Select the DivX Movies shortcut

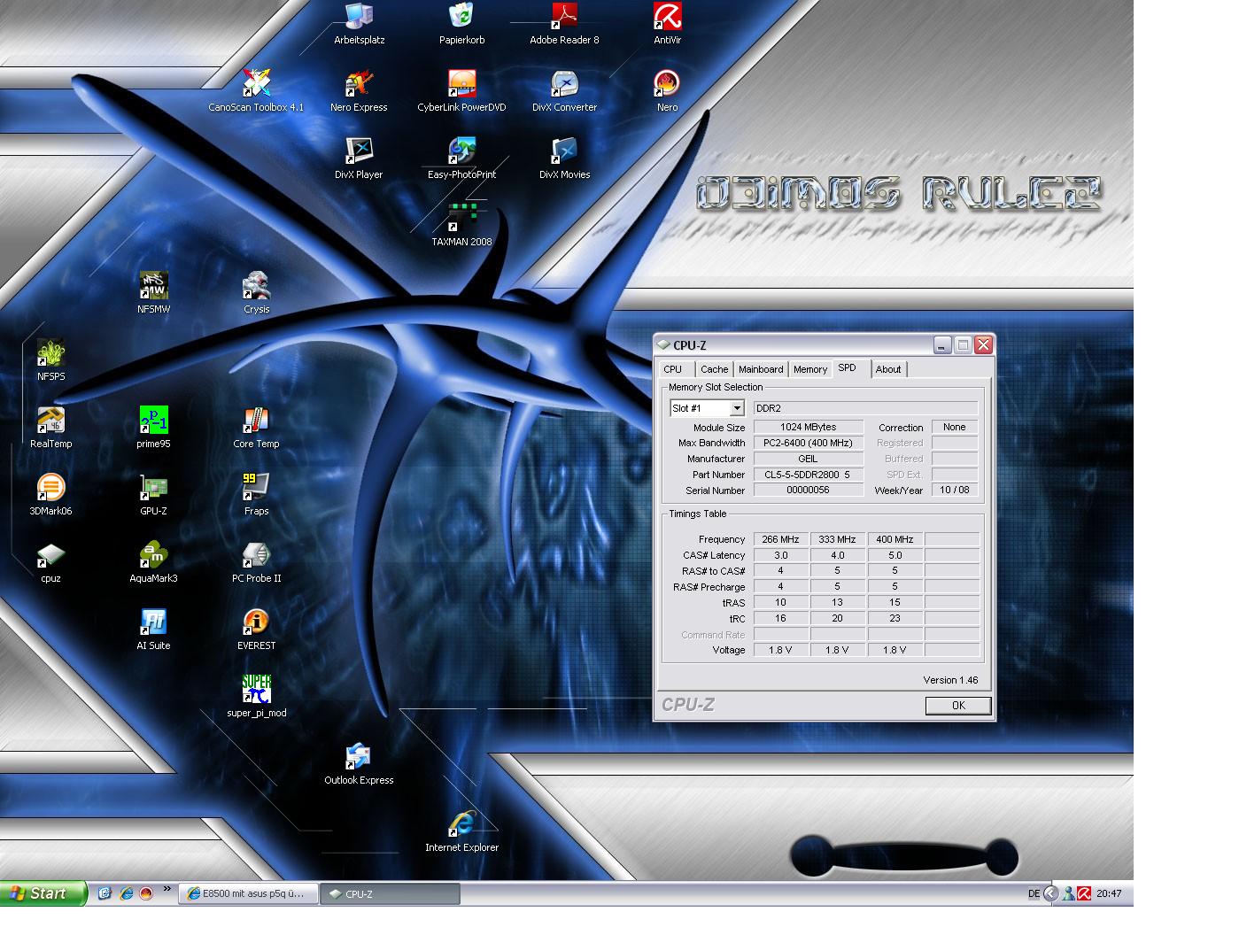pyautogui.click(x=564, y=158)
